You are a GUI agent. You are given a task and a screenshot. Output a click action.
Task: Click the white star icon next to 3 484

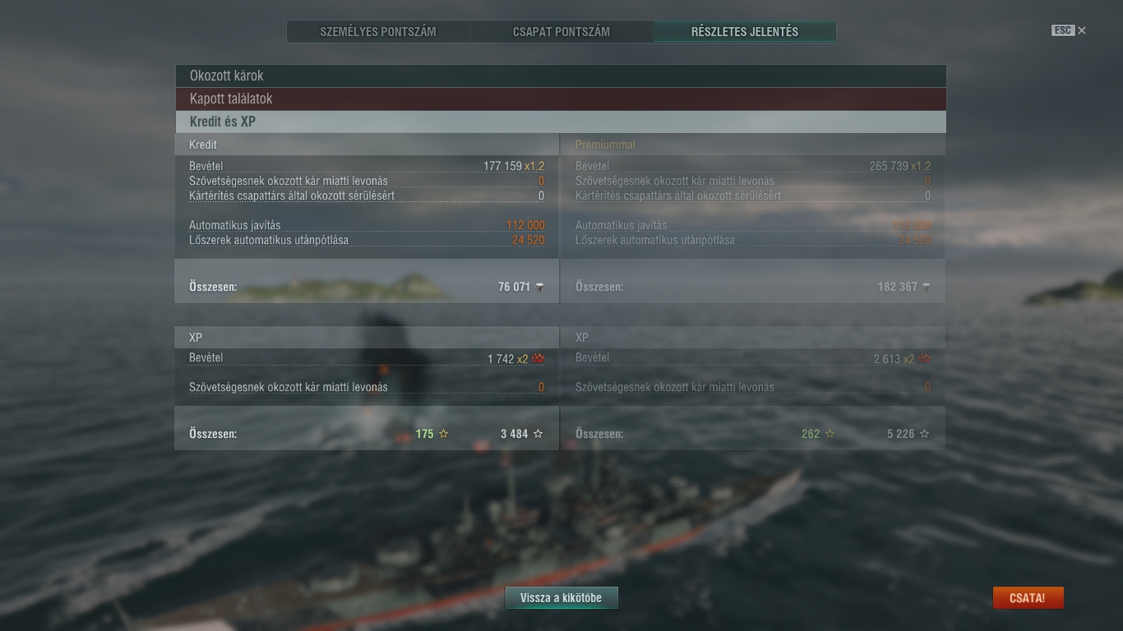[538, 434]
